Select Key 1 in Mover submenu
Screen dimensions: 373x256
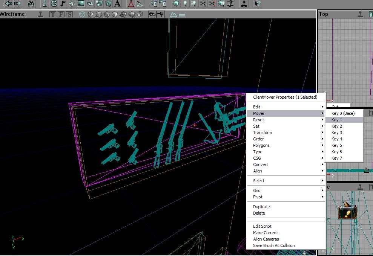pos(337,120)
